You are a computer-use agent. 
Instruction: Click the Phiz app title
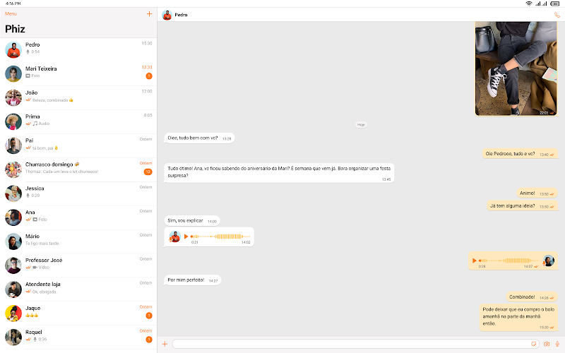[15, 29]
